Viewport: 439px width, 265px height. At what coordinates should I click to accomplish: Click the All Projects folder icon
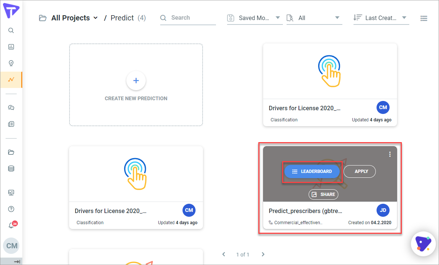42,18
